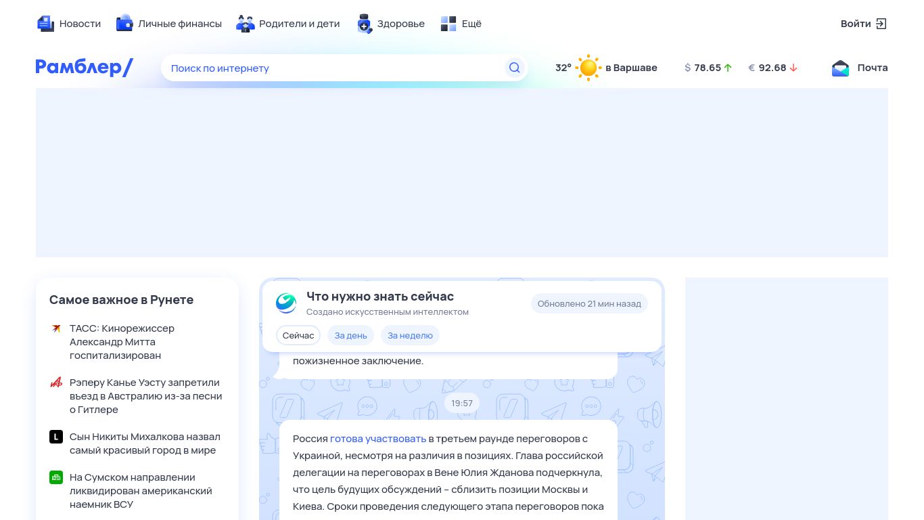Click the Войти login button
The image size is (924, 520).
864,24
